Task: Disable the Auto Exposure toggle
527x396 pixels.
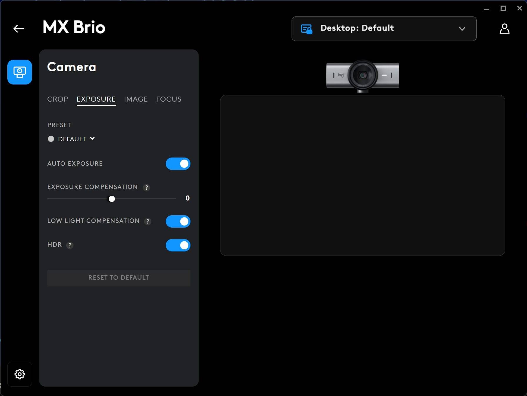Action: tap(178, 164)
